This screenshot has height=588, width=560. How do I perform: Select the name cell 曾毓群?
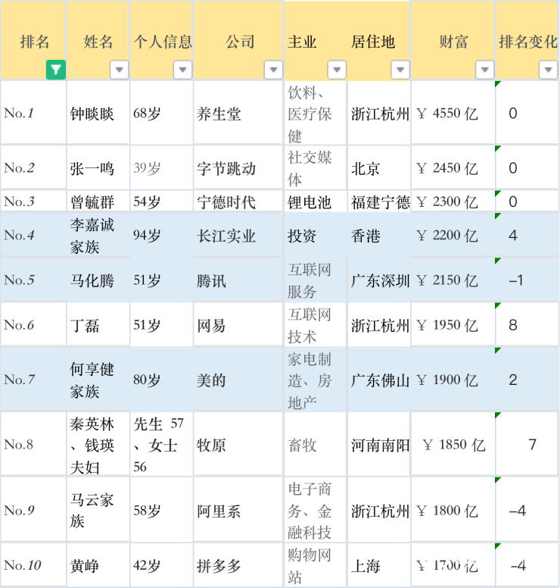(98, 202)
